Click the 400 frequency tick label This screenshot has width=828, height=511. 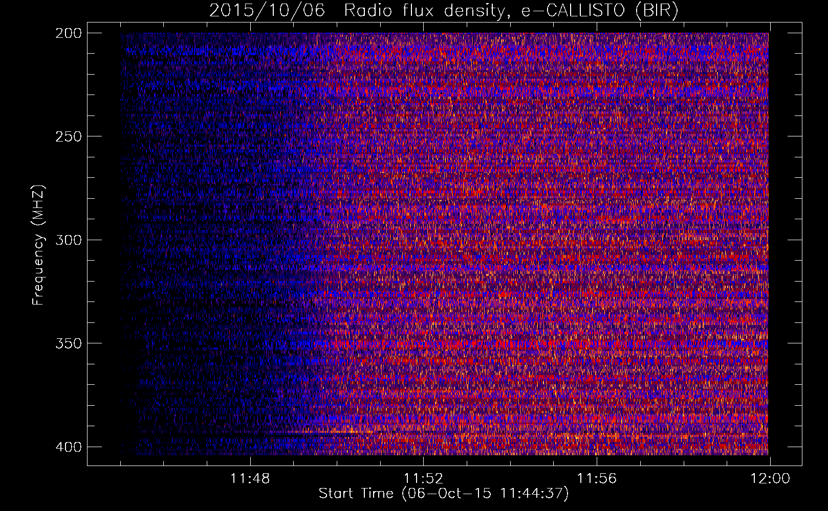pyautogui.click(x=68, y=447)
